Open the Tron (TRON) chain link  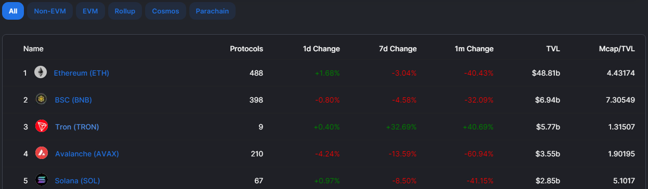point(77,127)
